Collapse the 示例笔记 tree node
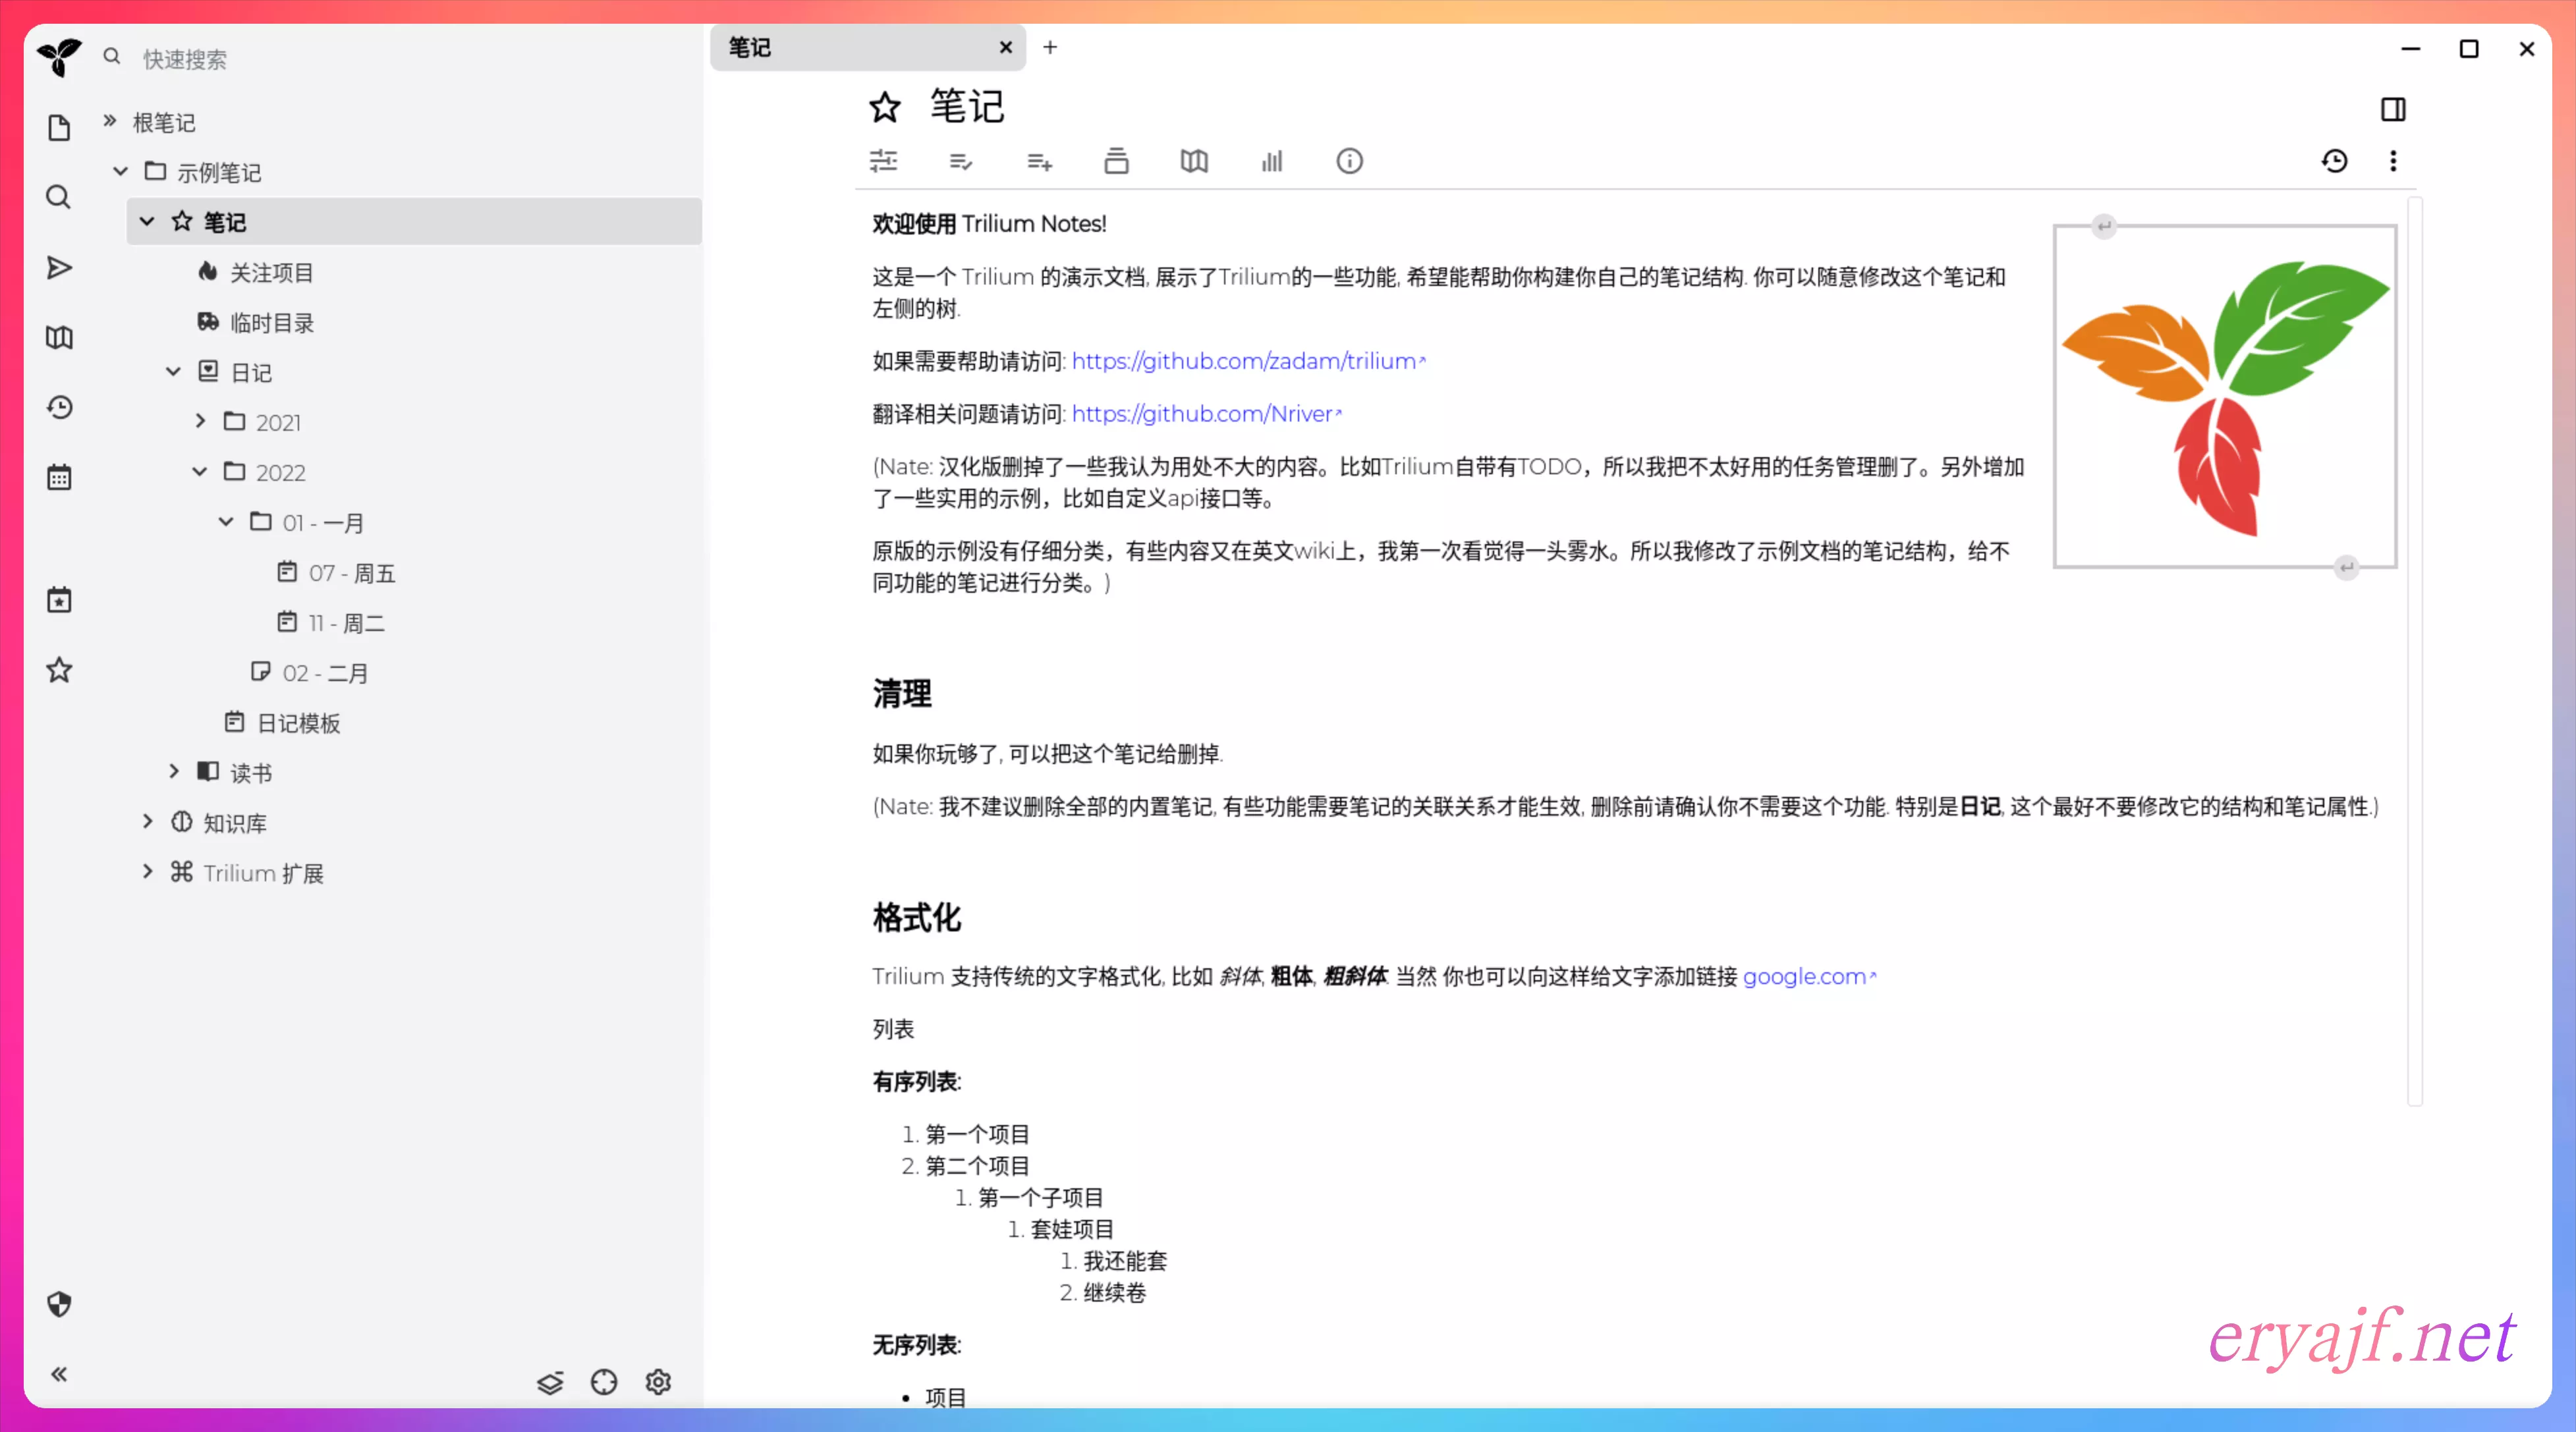 click(121, 171)
